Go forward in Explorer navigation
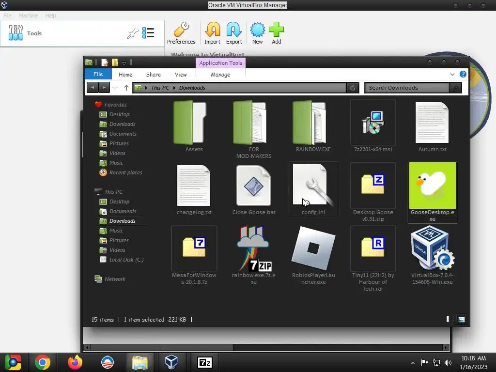Screen dimensions: 496x372 click(x=104, y=88)
